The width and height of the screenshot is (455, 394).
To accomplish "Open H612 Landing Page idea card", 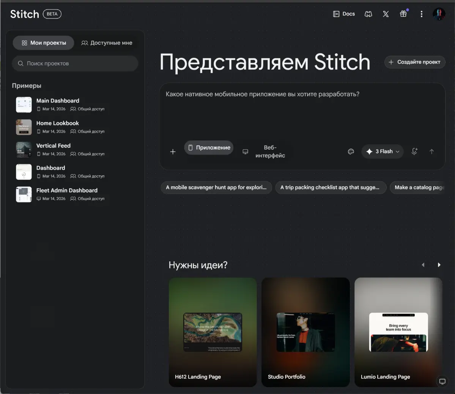I will tap(213, 332).
